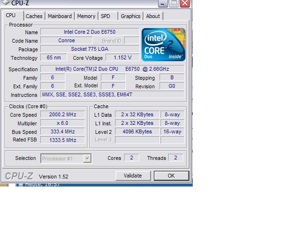Click the L1 Data 8-way value
This screenshot has height=243, width=303.
pyautogui.click(x=172, y=114)
